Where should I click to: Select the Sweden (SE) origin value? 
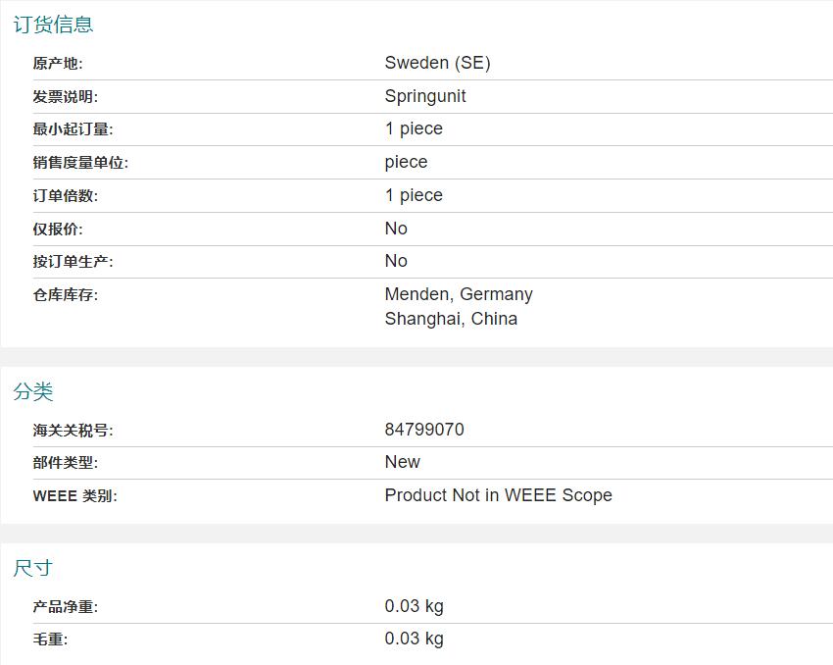[437, 63]
